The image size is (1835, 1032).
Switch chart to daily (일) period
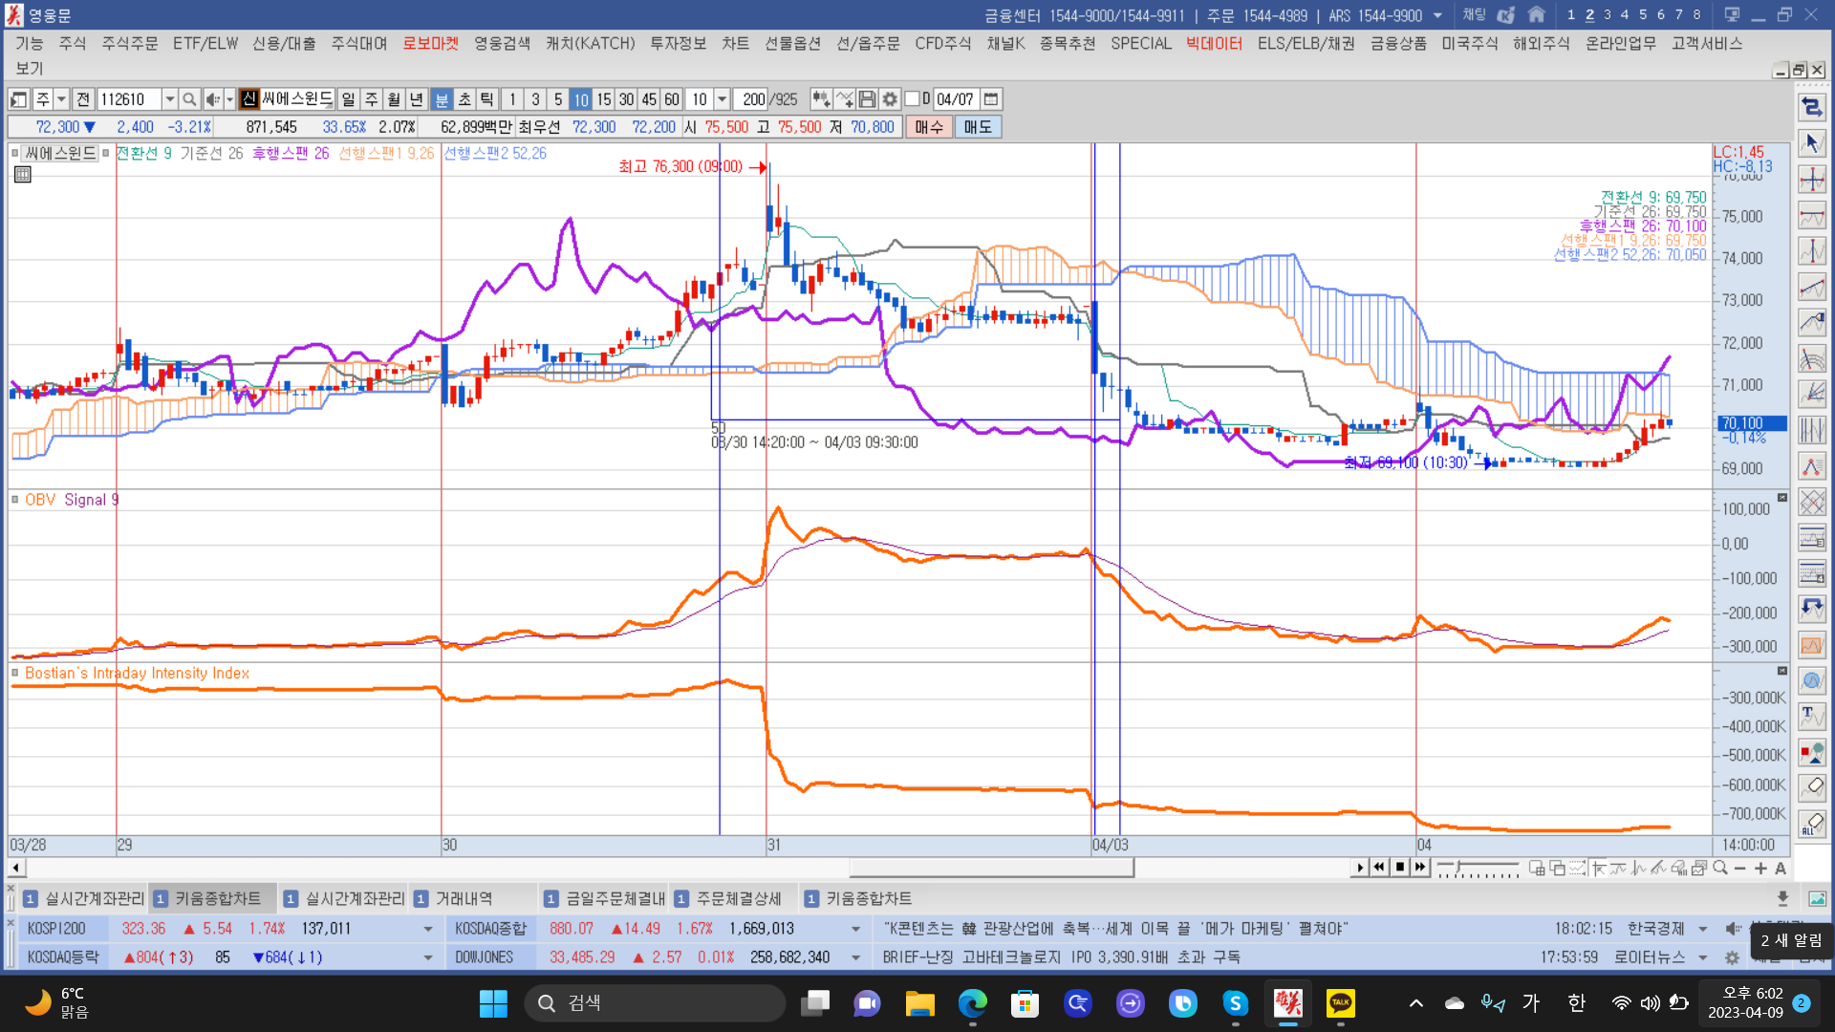[x=348, y=99]
